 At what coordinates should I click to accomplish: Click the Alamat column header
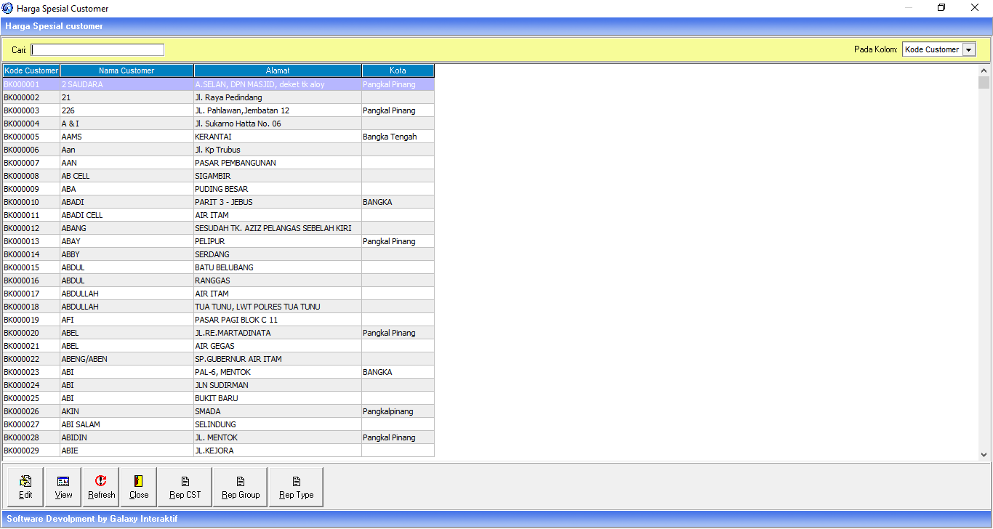(x=278, y=70)
